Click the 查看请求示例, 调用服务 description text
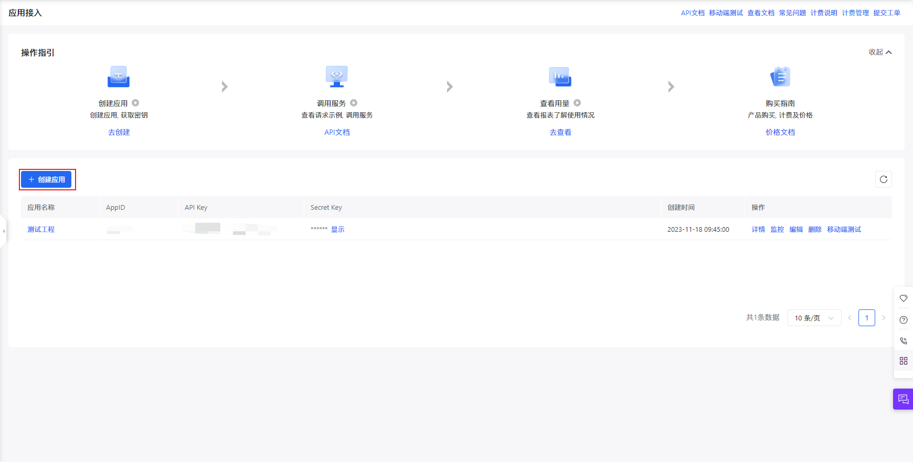The image size is (913, 462). pos(337,115)
